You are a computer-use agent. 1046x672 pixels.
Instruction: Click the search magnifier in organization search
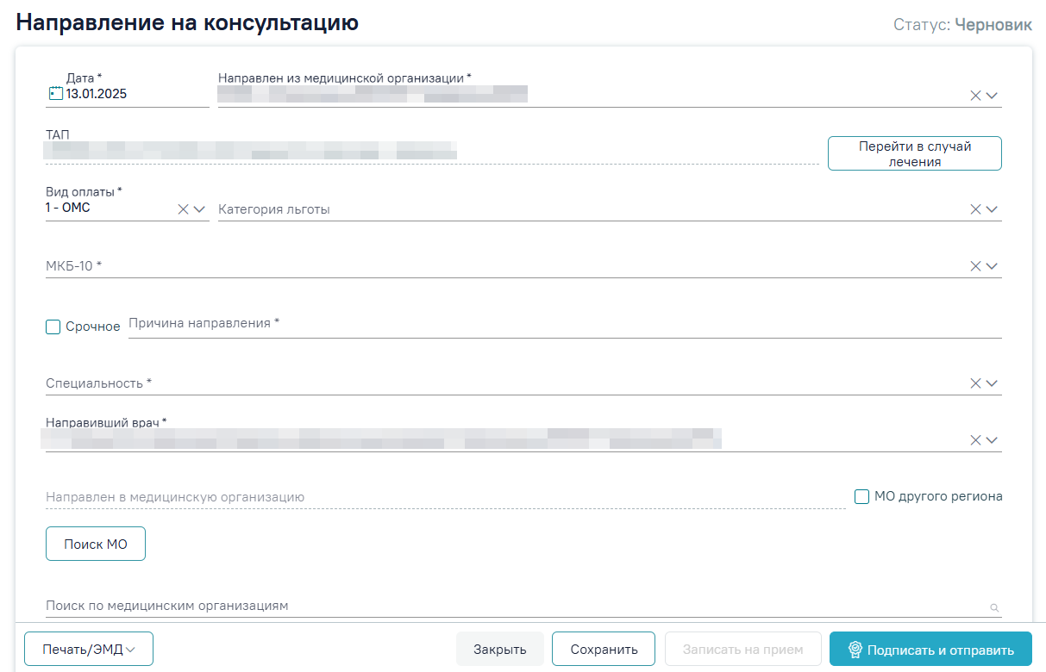click(x=994, y=608)
